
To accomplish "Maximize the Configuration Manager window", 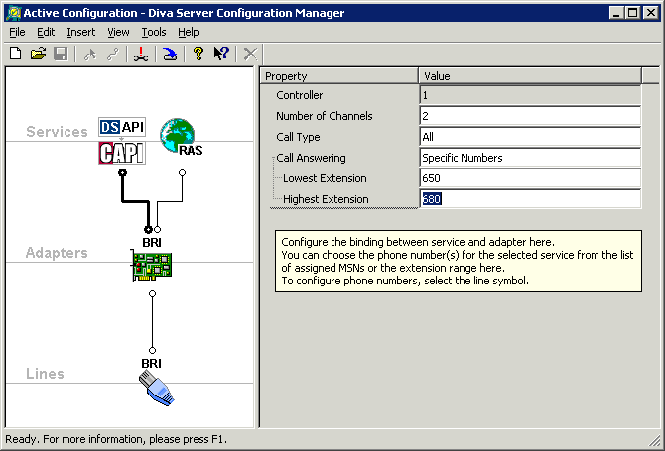I will coord(632,13).
